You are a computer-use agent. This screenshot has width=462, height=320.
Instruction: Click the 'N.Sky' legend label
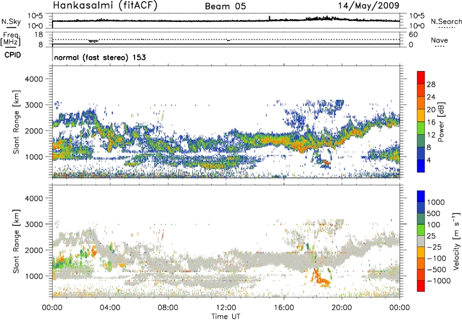[11, 21]
